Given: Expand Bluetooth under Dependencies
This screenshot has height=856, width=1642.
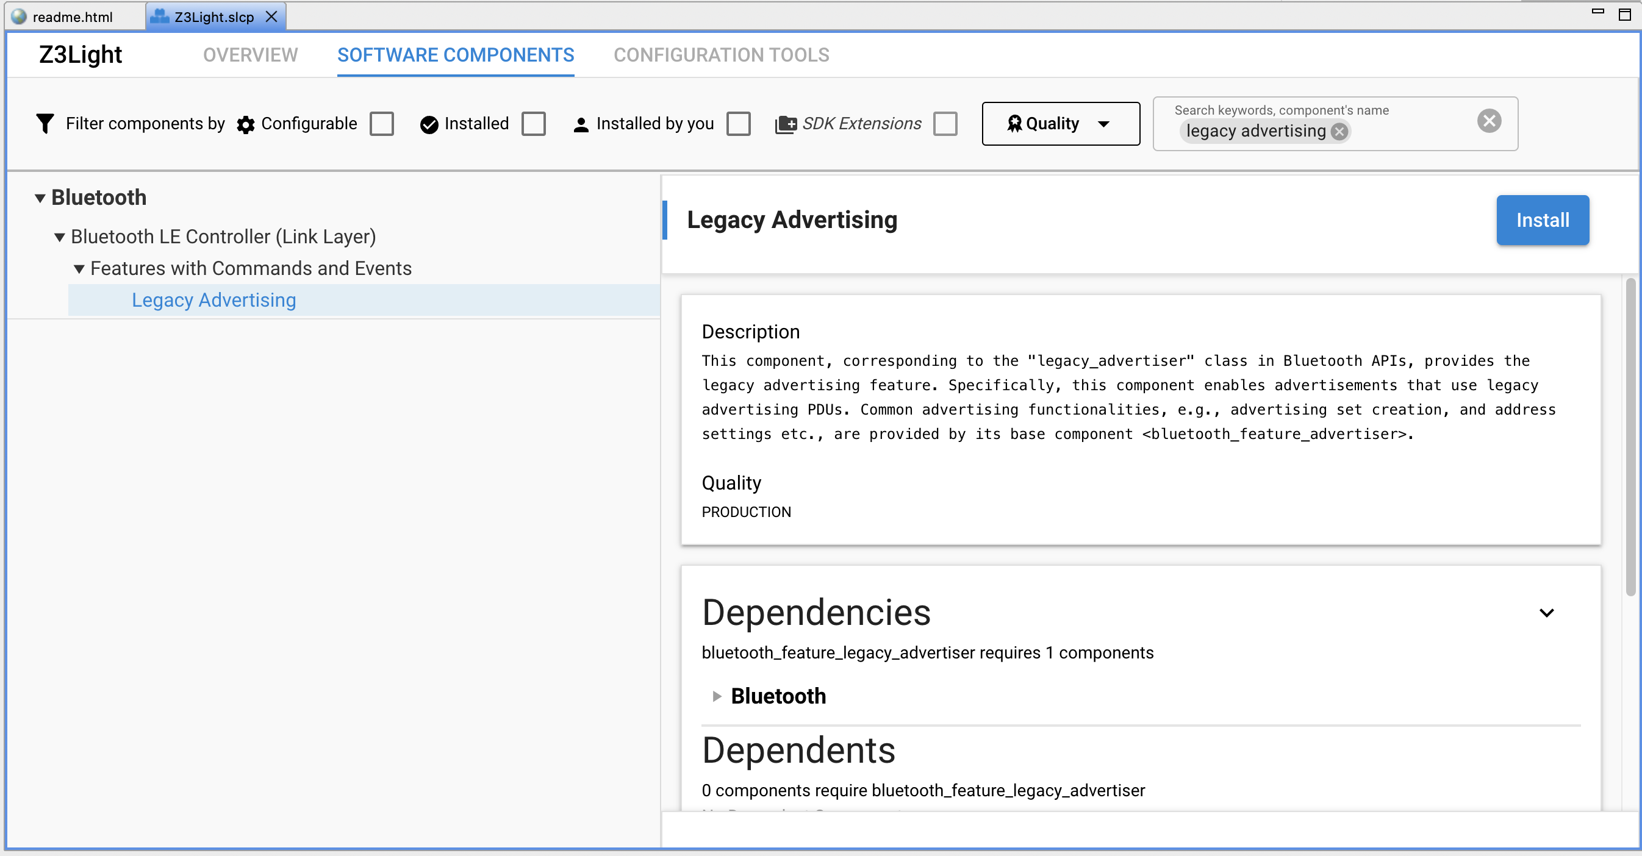Looking at the screenshot, I should click(x=716, y=696).
